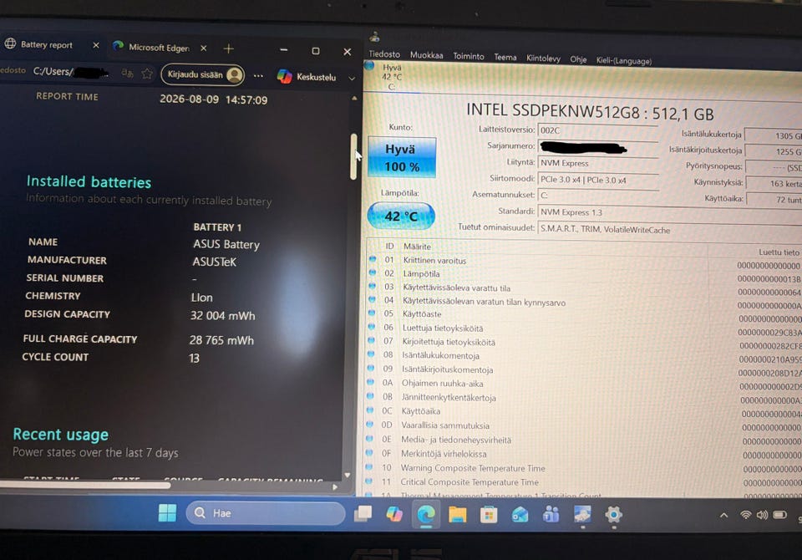The image size is (802, 560).
Task: Open Microsoft Store from the taskbar
Action: 489,514
